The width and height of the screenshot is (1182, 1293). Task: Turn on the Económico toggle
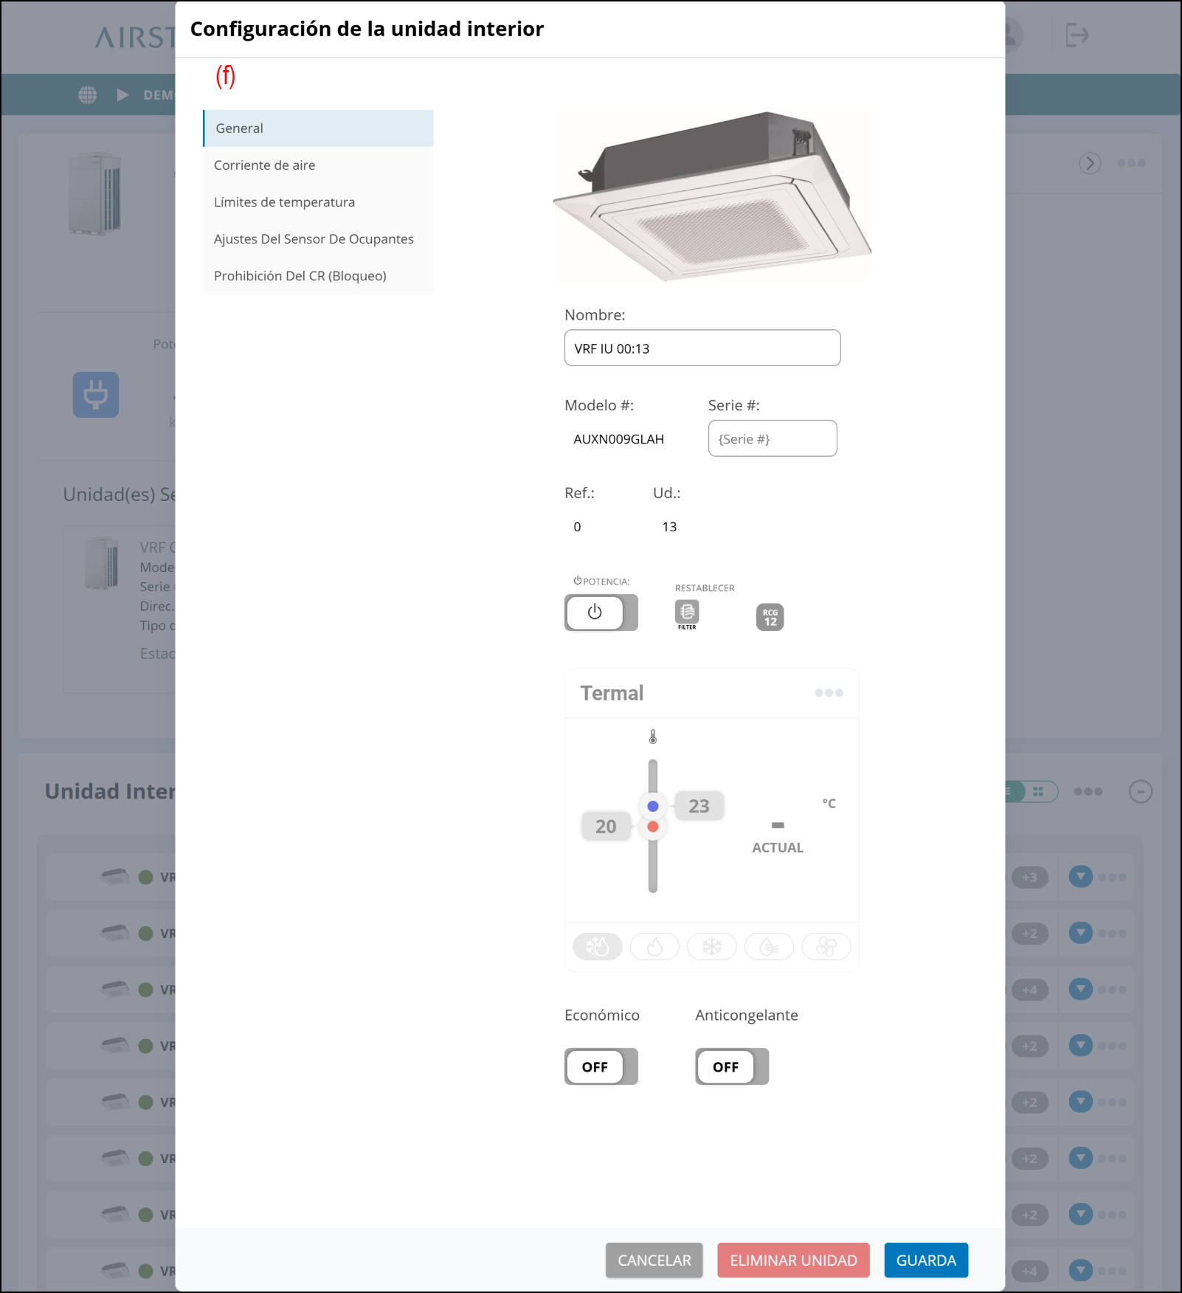[x=601, y=1066]
